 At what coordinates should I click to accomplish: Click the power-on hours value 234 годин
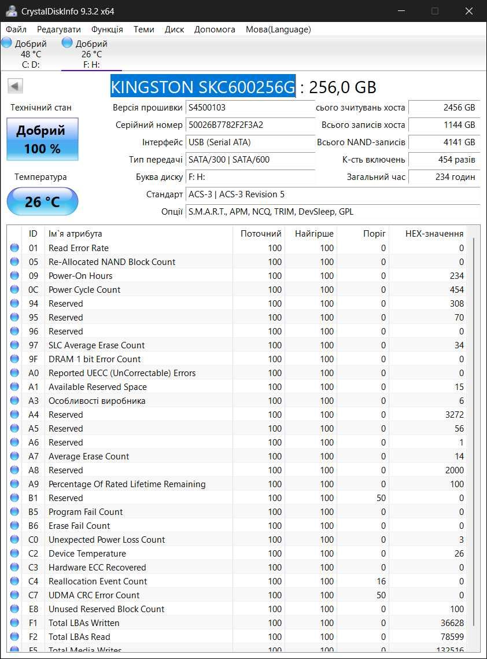click(444, 177)
